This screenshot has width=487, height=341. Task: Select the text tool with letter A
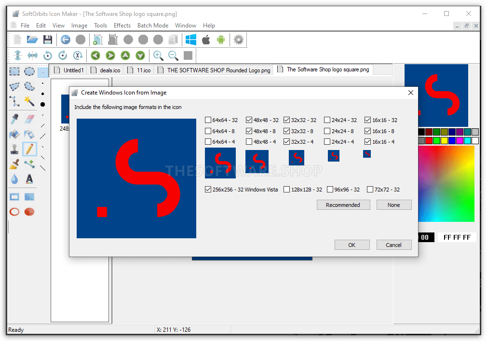pyautogui.click(x=29, y=179)
